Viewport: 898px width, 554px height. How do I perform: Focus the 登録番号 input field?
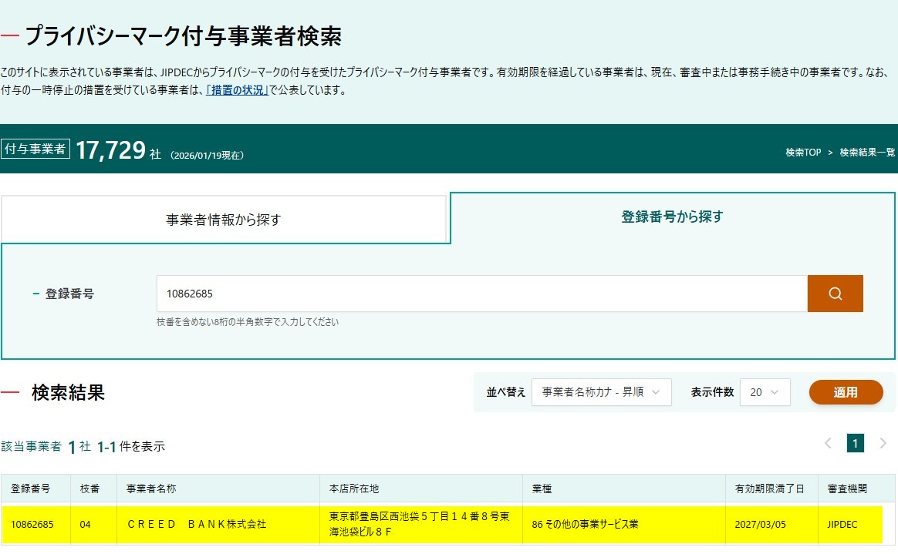[481, 294]
